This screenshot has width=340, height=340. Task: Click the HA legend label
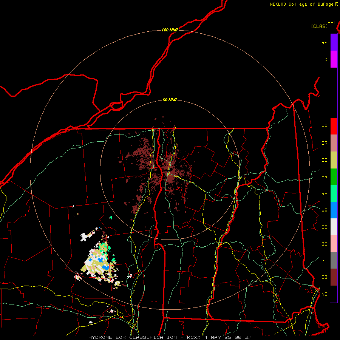point(324,127)
